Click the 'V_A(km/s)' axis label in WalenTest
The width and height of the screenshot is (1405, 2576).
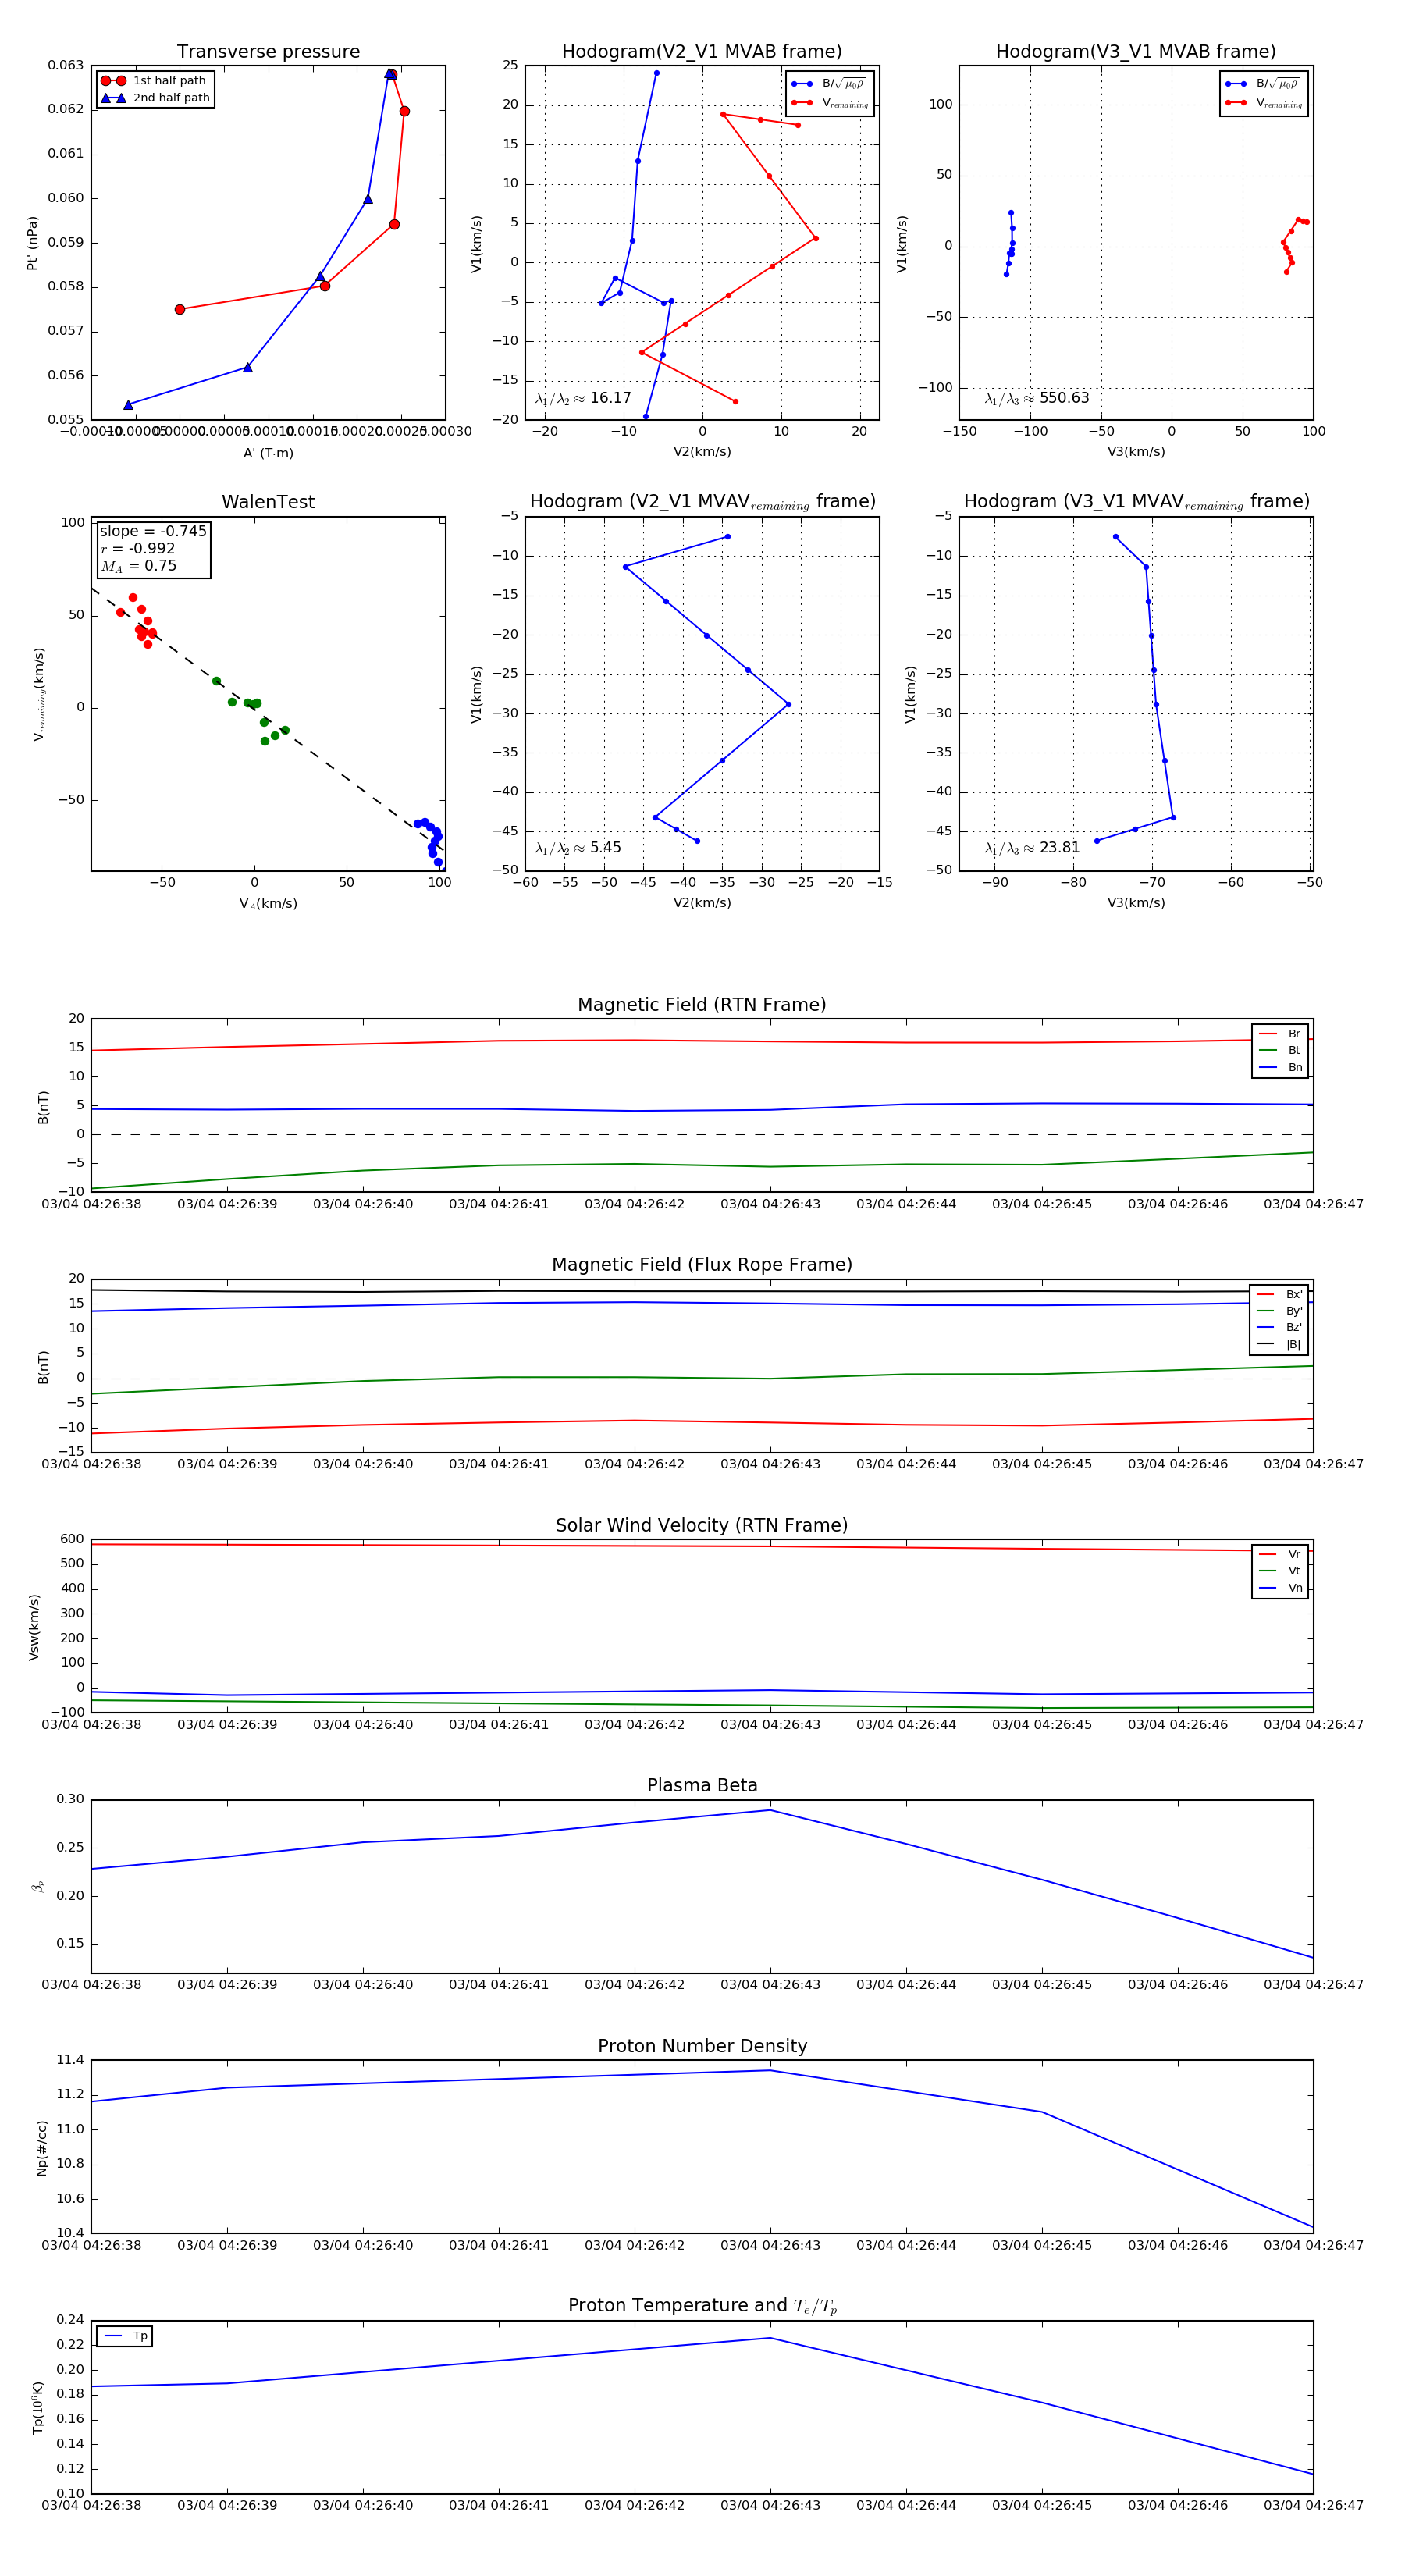point(268,904)
